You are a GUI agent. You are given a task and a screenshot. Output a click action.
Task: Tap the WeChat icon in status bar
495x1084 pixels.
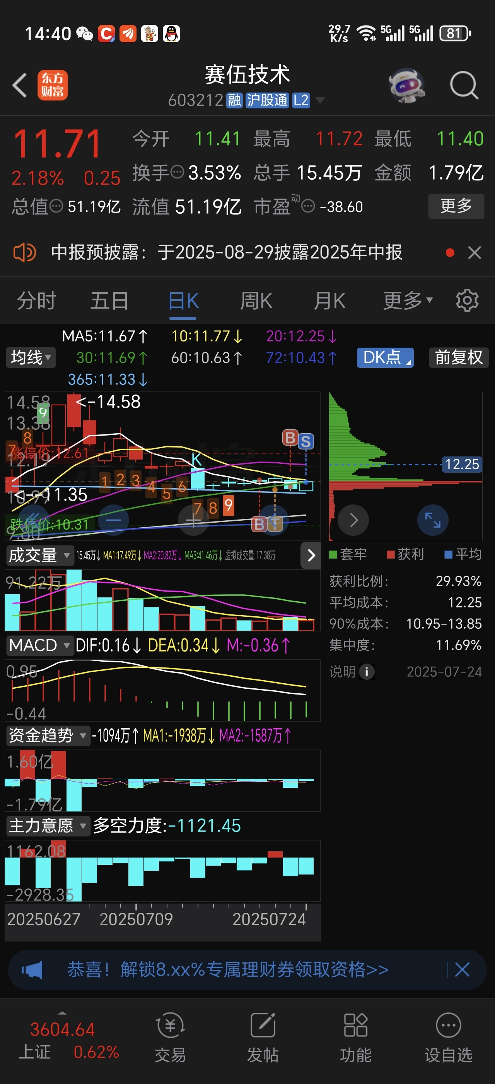(x=84, y=34)
